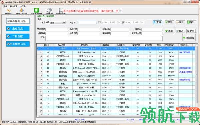The height and width of the screenshot is (125, 200).
Task: Open the start date picker dropdown
Action: [119, 22]
